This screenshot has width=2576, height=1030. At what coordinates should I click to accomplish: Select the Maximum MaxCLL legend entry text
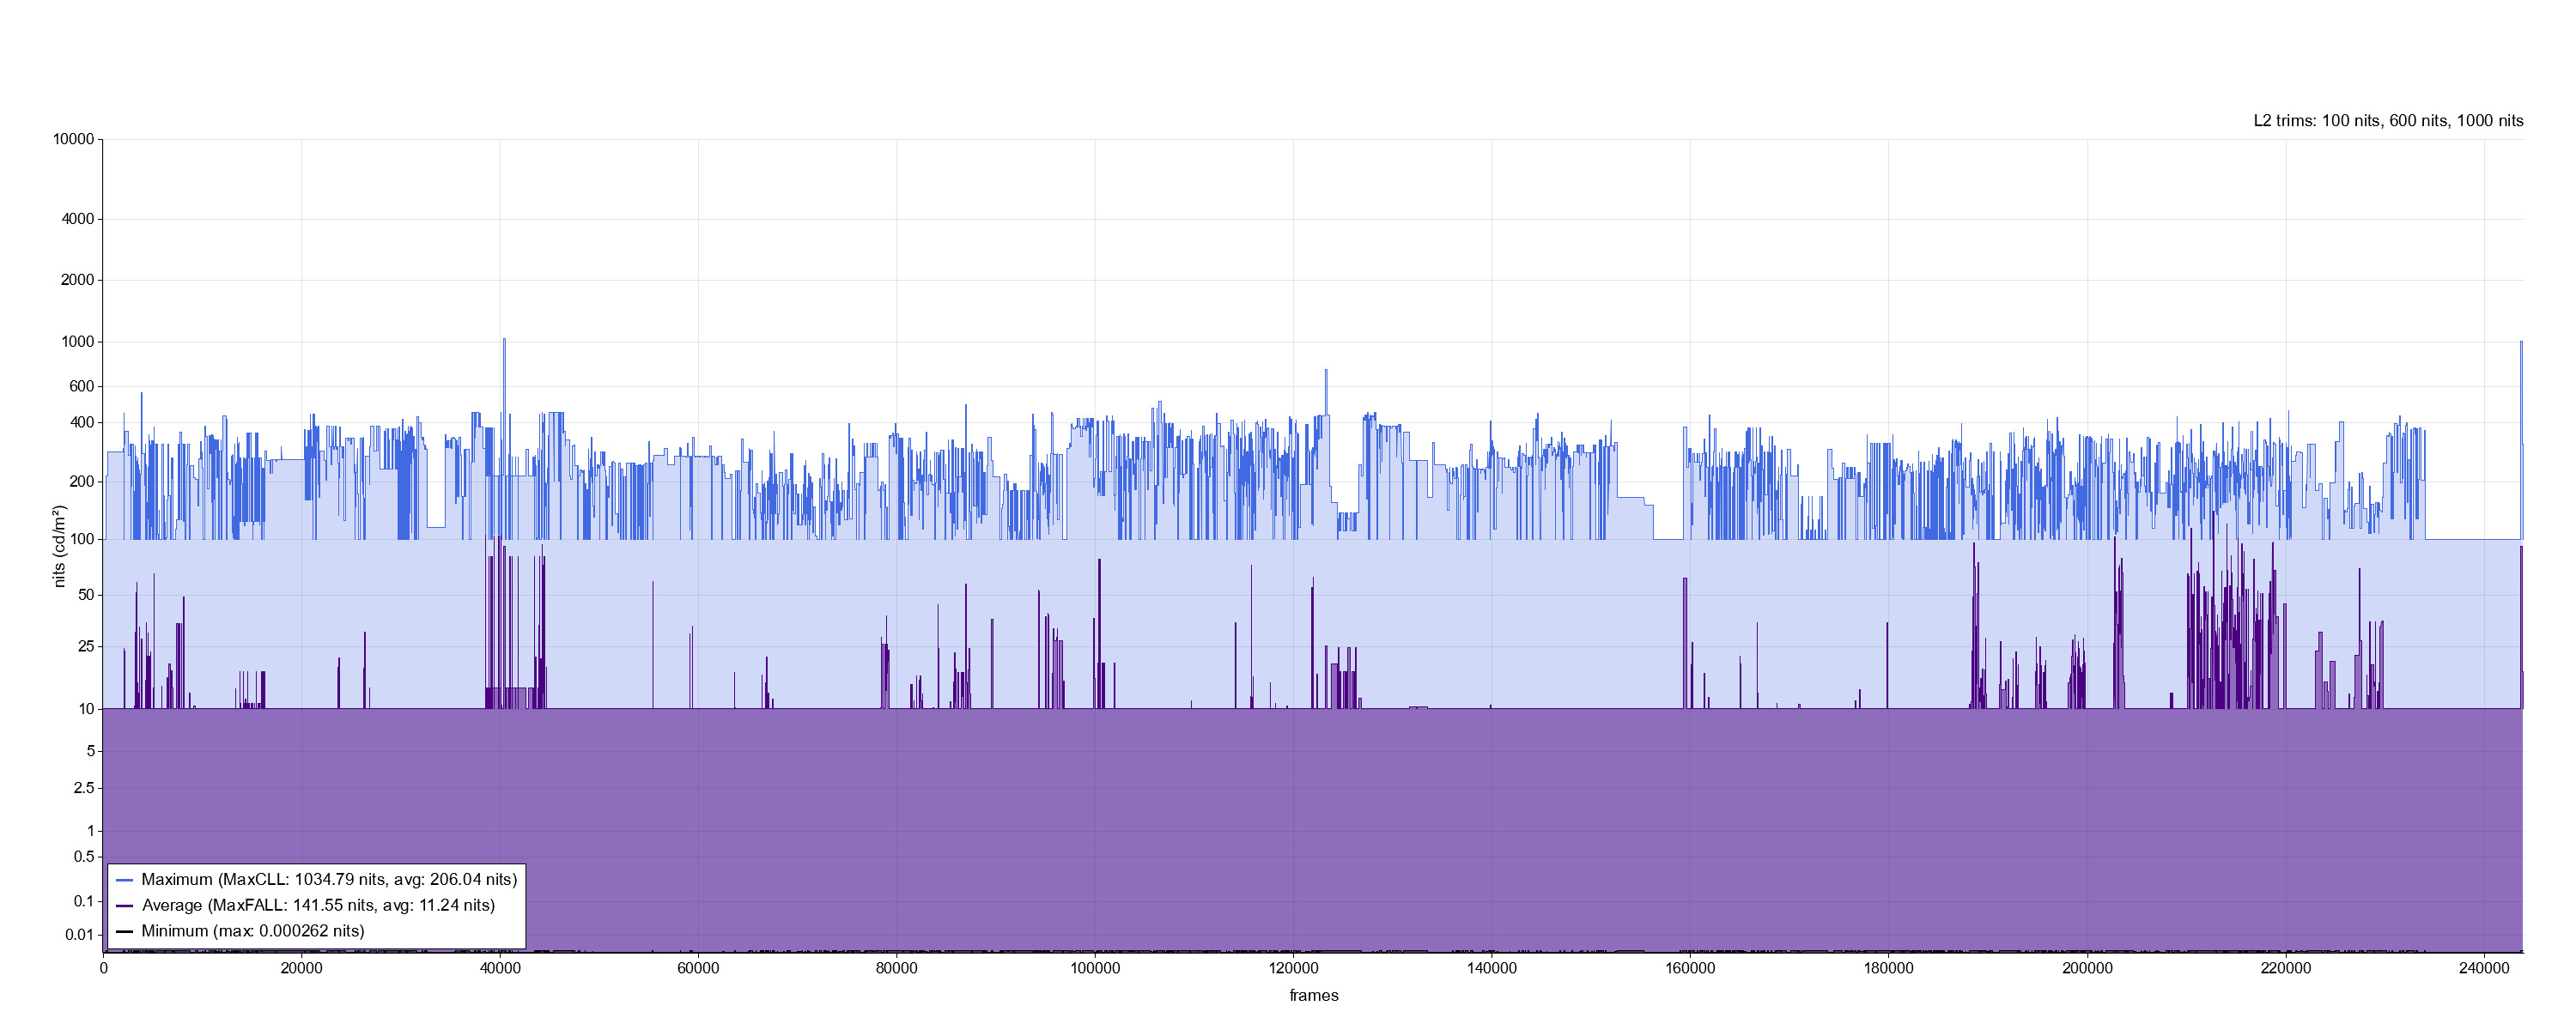click(x=329, y=880)
